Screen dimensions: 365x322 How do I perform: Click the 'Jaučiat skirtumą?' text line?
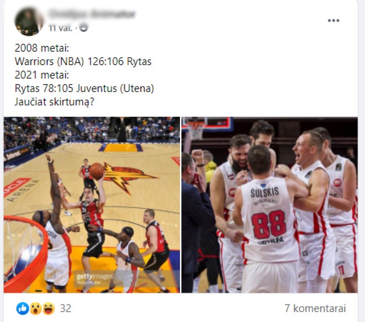coord(54,102)
